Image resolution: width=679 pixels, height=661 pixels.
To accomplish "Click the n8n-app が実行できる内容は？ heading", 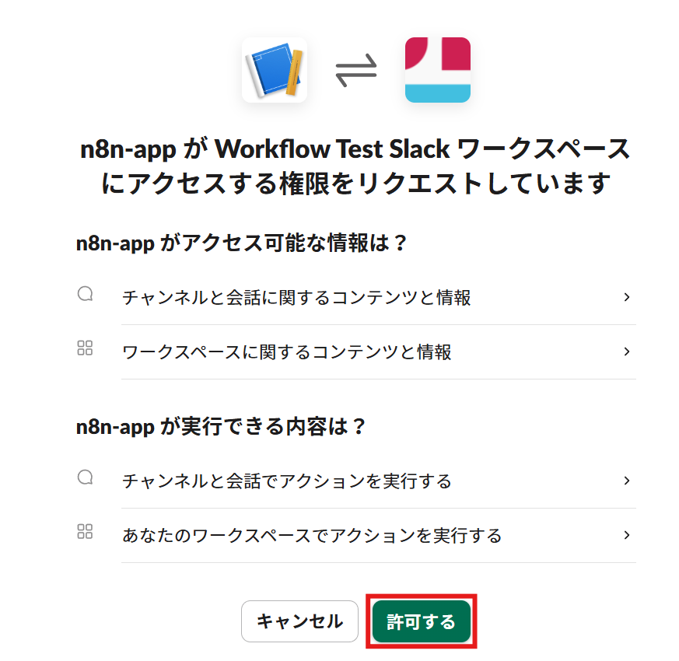I will 221,427.
